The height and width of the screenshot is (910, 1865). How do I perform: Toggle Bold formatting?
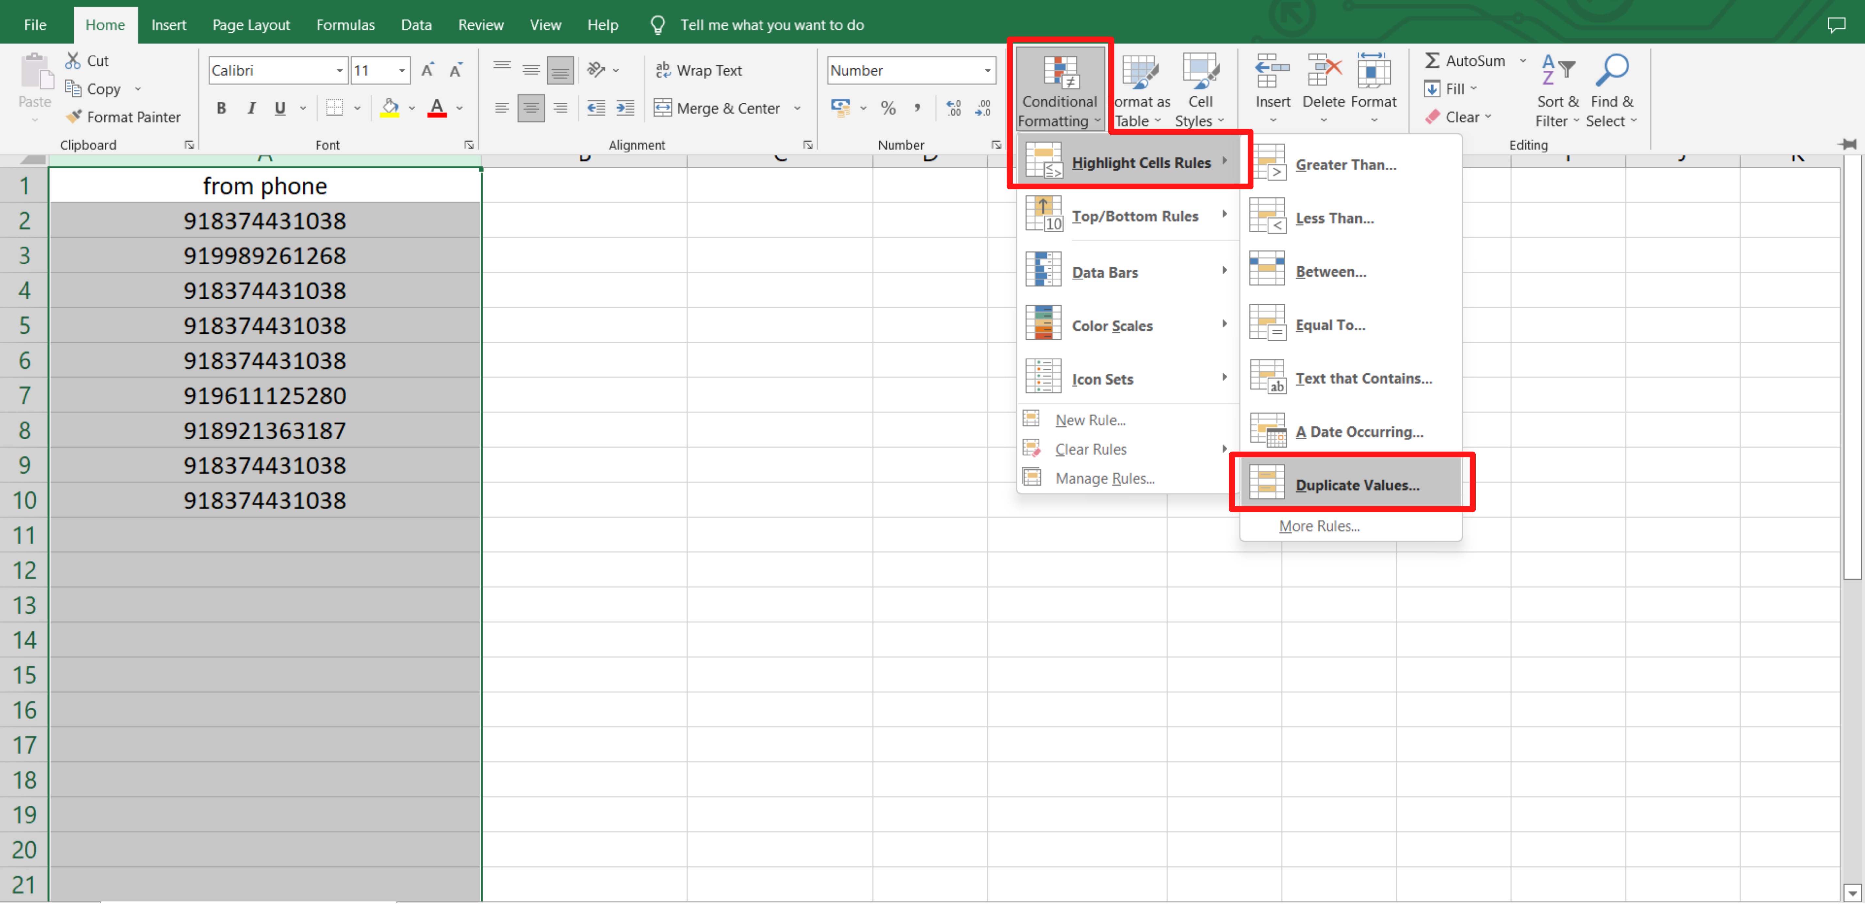point(221,108)
